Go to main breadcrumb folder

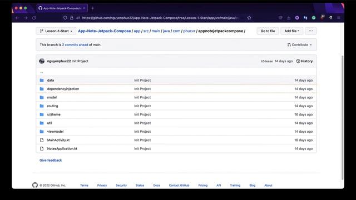[x=156, y=31]
